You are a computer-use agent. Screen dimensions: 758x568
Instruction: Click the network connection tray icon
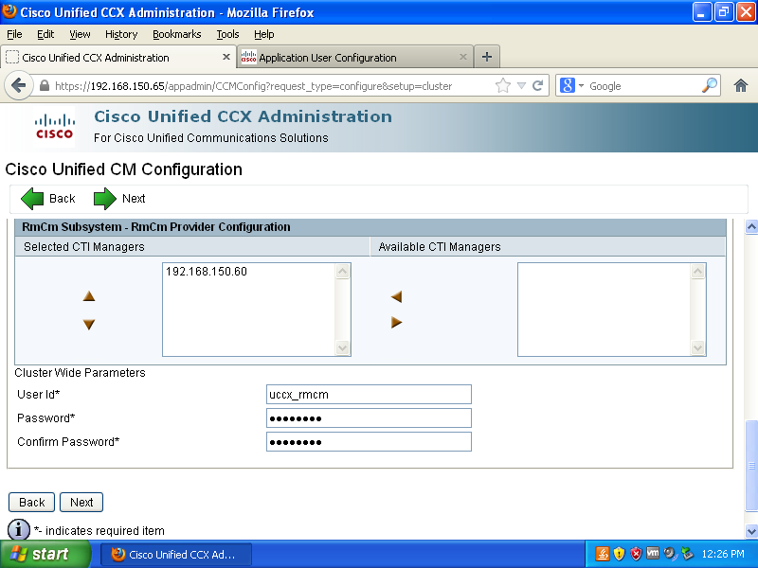point(687,554)
